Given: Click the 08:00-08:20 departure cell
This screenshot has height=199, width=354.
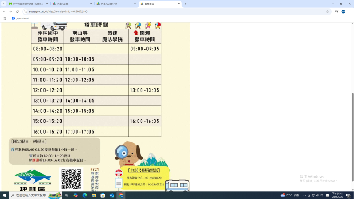Looking at the screenshot, I should pos(47,49).
